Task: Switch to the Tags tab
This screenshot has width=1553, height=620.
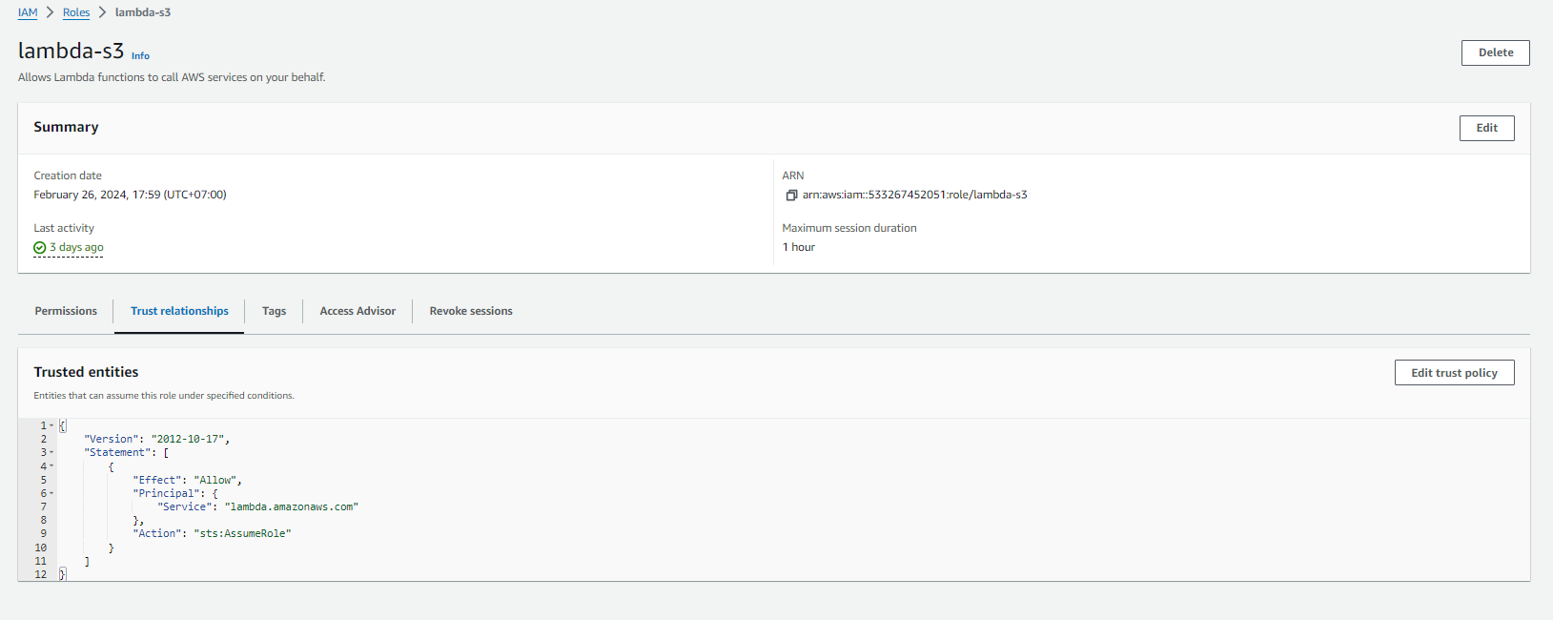Action: tap(274, 311)
